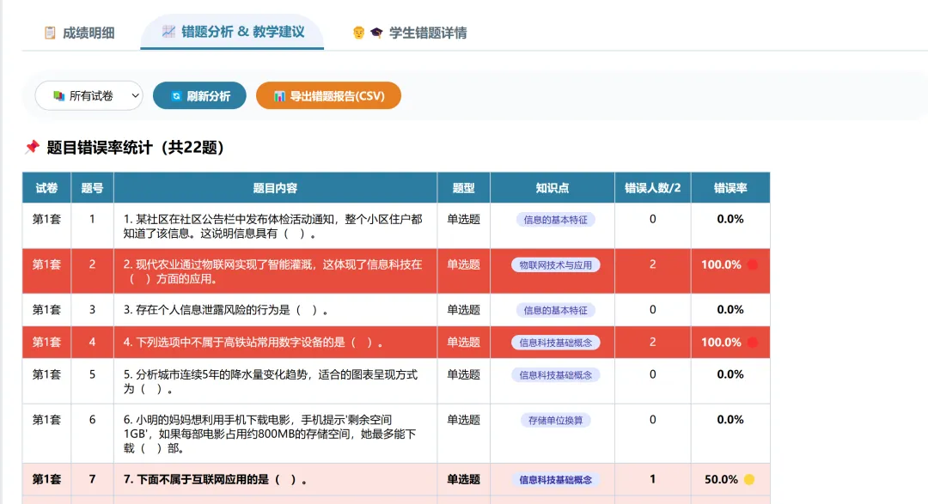Click the graduation cap icon on 学生错题详情 tab
Viewport: 928px width, 504px height.
point(376,33)
